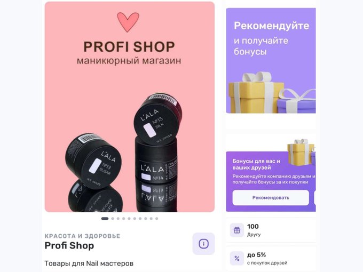
Task: Open the PROFI SHOP banner image
Action: pos(130,107)
